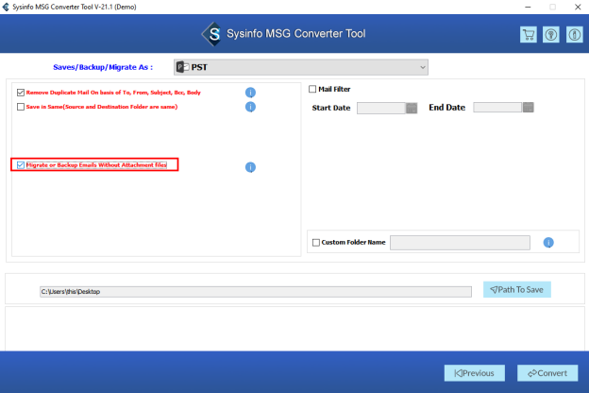Image resolution: width=589 pixels, height=393 pixels.
Task: Focus the Start Date field
Action: tap(381, 108)
